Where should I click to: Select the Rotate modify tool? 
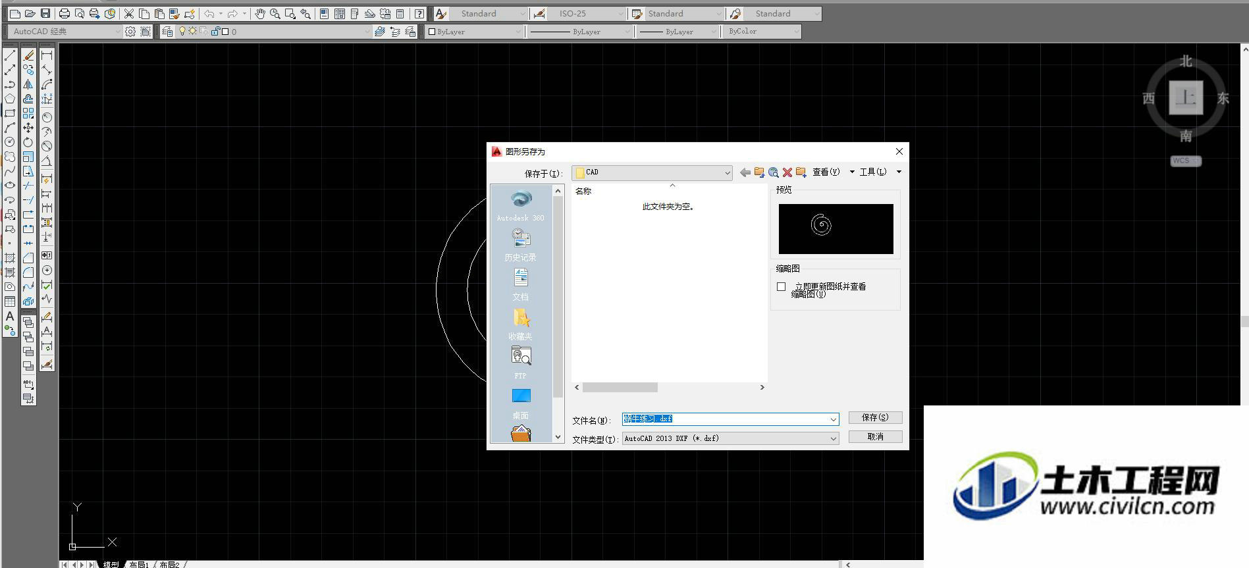click(28, 142)
